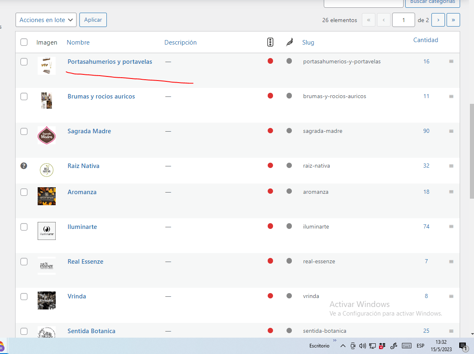Click the drag handle on Raiz Nativa row

(451, 166)
